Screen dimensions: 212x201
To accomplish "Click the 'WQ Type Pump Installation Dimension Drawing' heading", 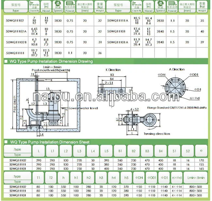I will pos(51,62).
